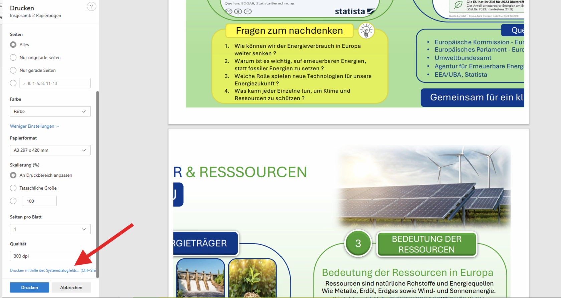Click the scaling percentage field showing 100
561x298 pixels.
click(x=40, y=201)
